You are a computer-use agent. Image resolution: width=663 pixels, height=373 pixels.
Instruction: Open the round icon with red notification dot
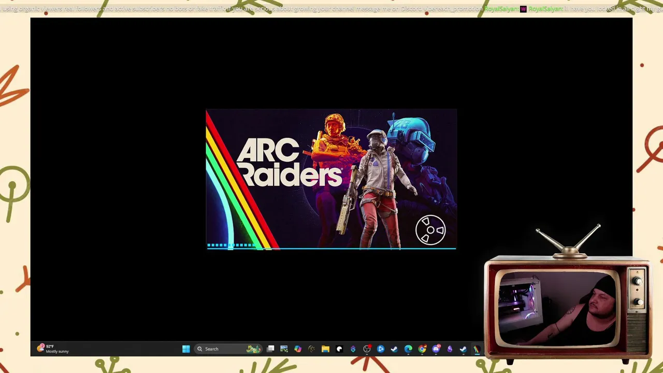tap(367, 349)
